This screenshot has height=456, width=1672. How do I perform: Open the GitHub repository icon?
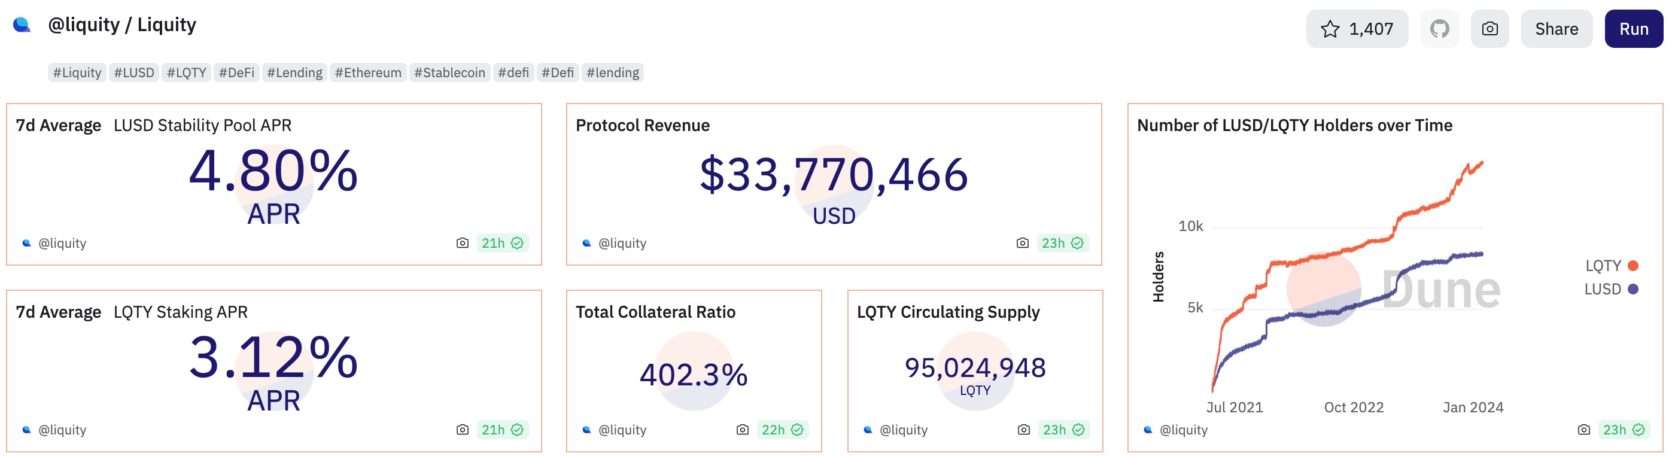click(x=1439, y=29)
